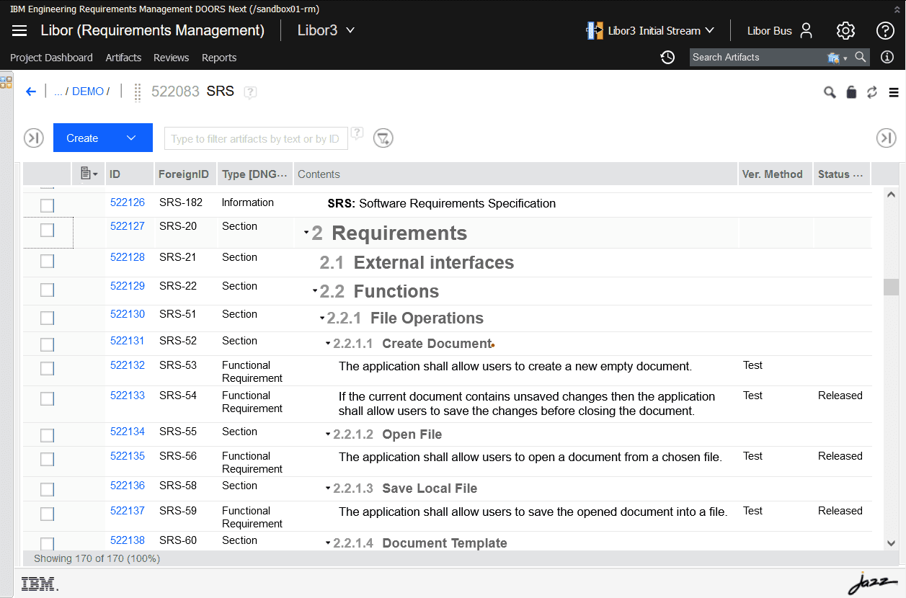Image resolution: width=906 pixels, height=598 pixels.
Task: Click the settings gear icon
Action: point(845,30)
